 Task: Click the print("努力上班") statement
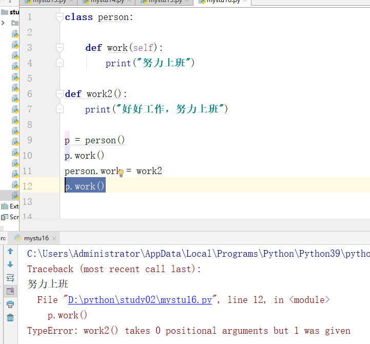coord(150,63)
